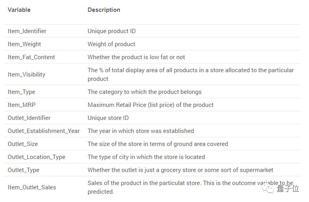Image resolution: width=309 pixels, height=202 pixels.
Task: Select the "Unique store ID" description cell
Action: click(x=108, y=118)
